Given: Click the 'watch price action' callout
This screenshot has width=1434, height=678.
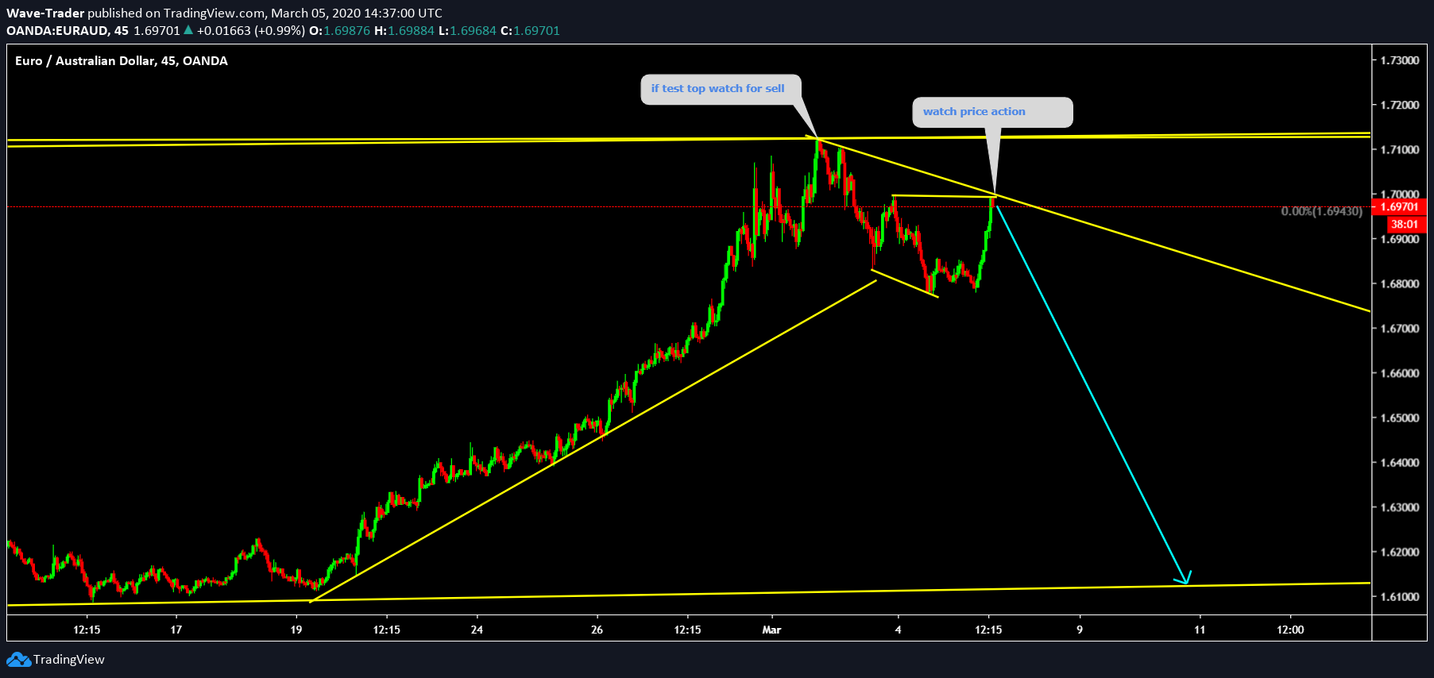Looking at the screenshot, I should 992,112.
